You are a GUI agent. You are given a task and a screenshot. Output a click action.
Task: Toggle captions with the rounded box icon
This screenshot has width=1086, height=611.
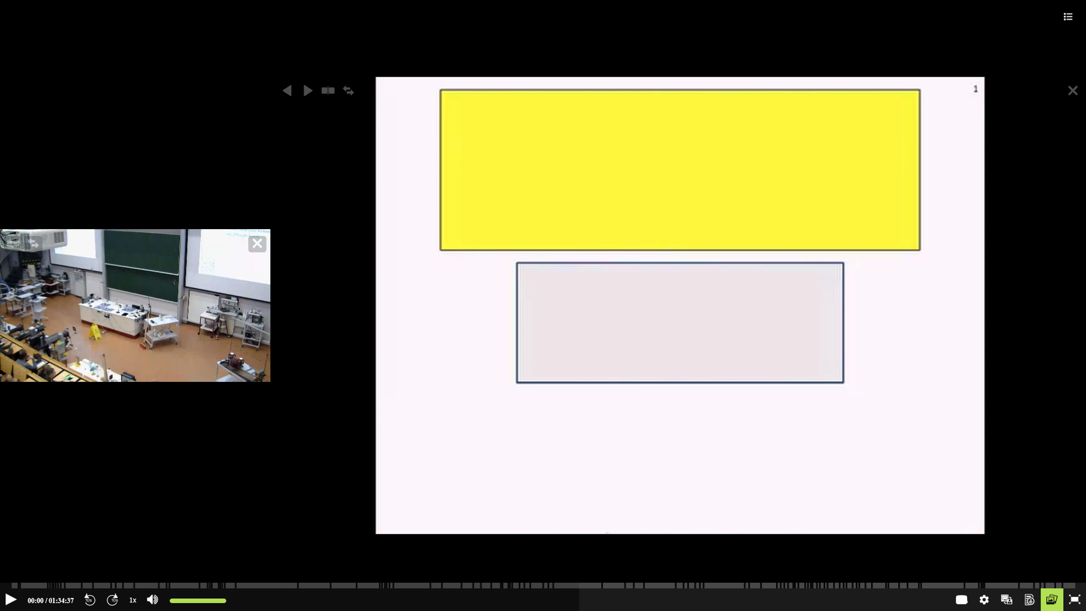[x=962, y=600]
